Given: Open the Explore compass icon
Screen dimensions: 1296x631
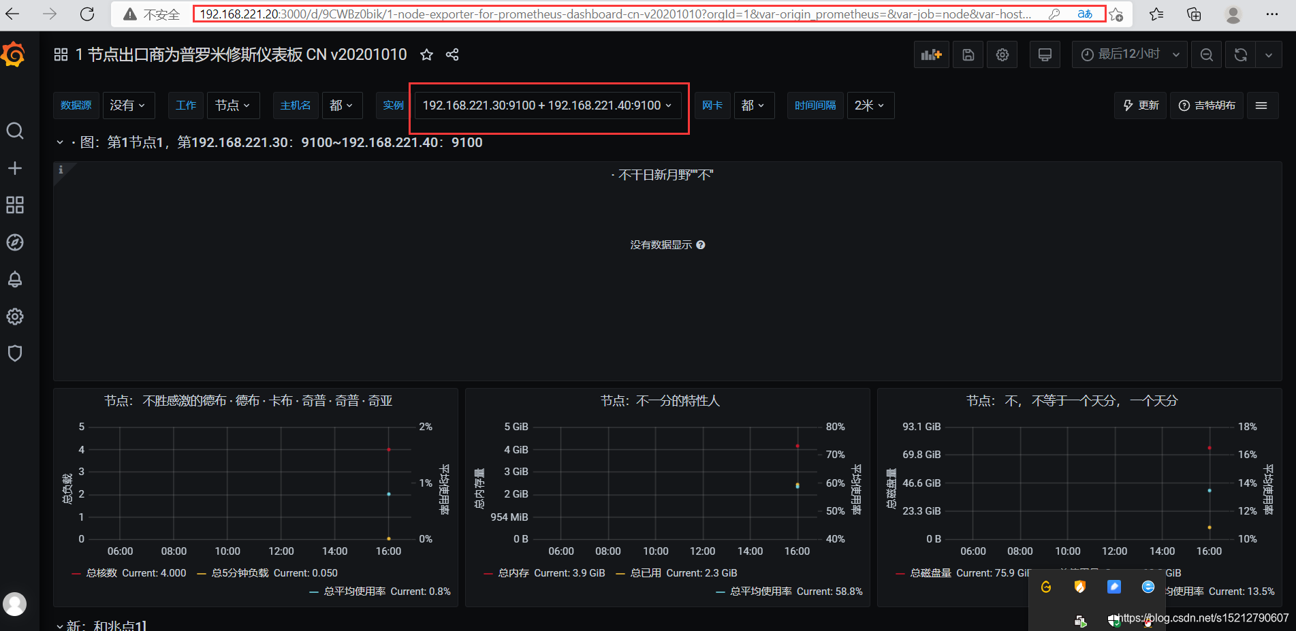Looking at the screenshot, I should click(x=15, y=242).
